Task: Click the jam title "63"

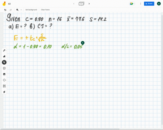Action: pyautogui.click(x=10, y=4)
